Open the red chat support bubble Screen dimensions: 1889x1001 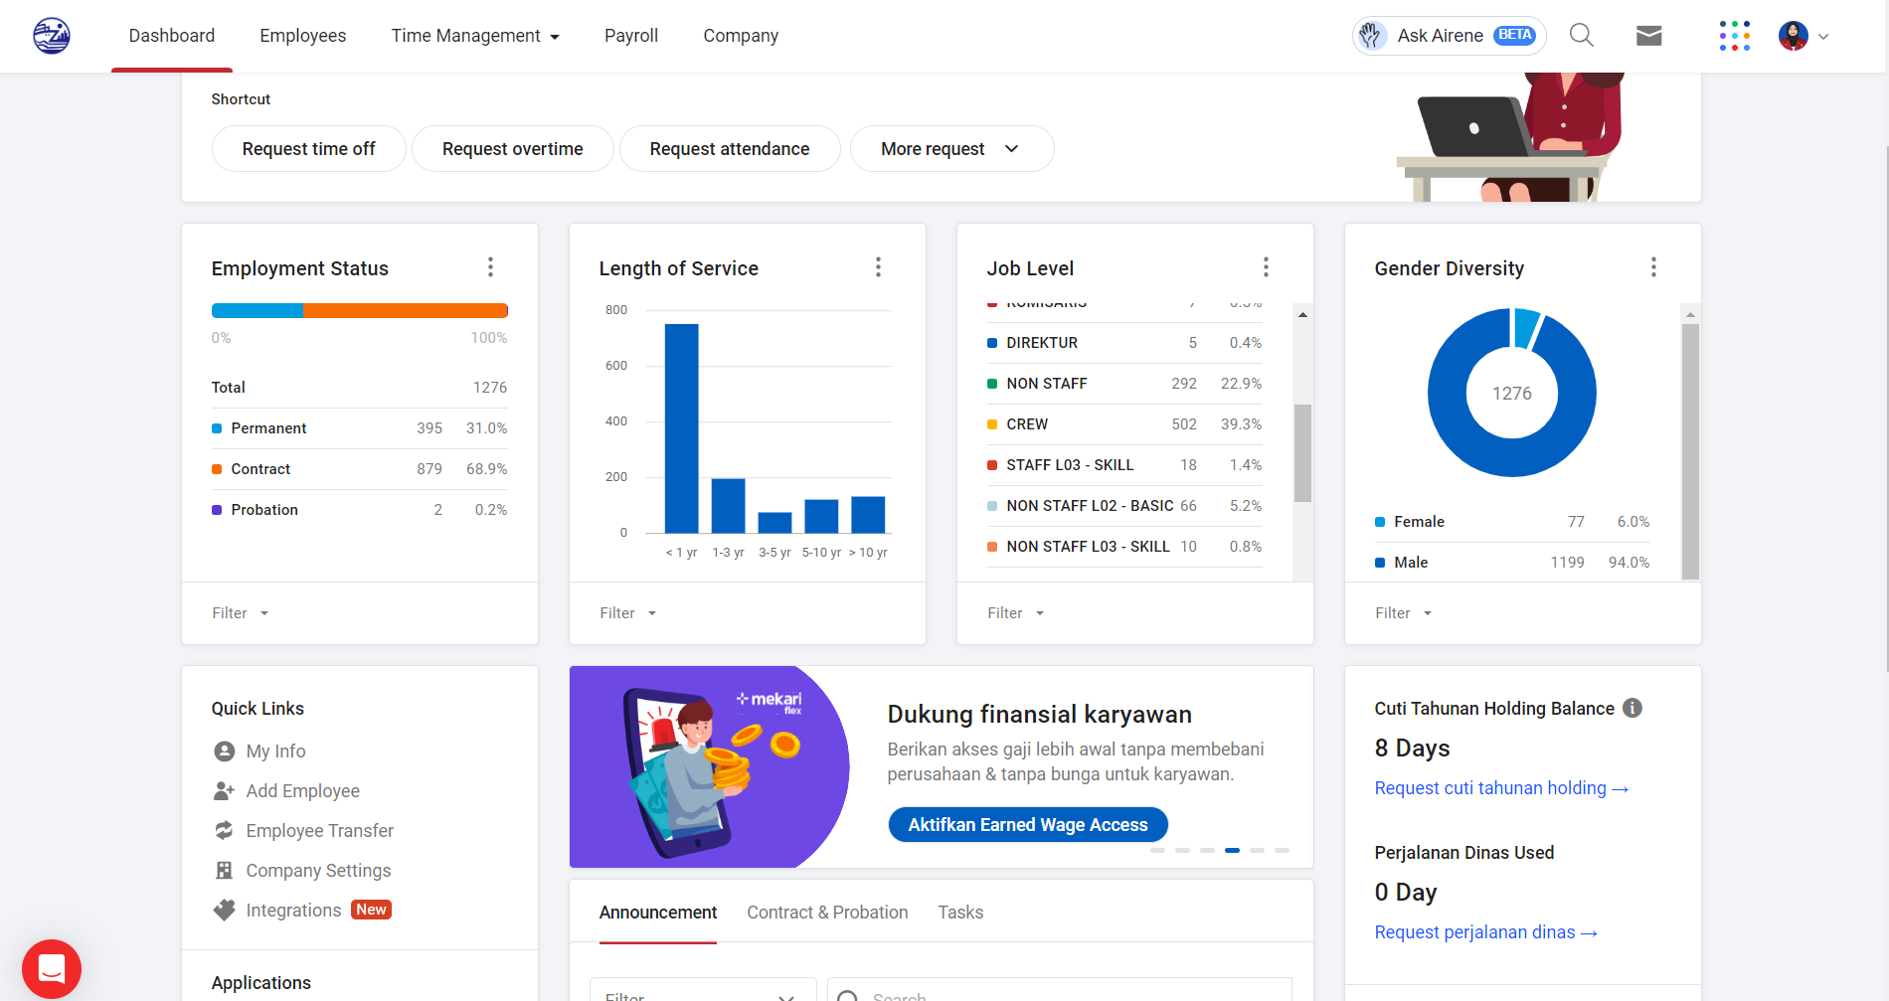[52, 968]
